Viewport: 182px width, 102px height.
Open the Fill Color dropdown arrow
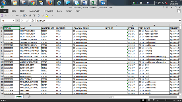pyautogui.click(x=49, y=16)
